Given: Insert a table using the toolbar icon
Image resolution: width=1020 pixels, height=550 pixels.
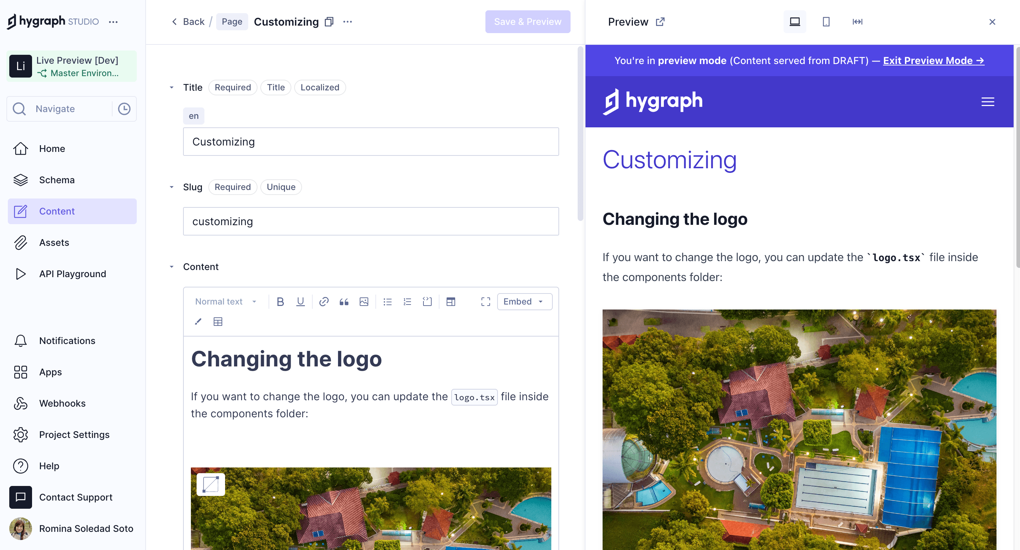Looking at the screenshot, I should pyautogui.click(x=218, y=322).
